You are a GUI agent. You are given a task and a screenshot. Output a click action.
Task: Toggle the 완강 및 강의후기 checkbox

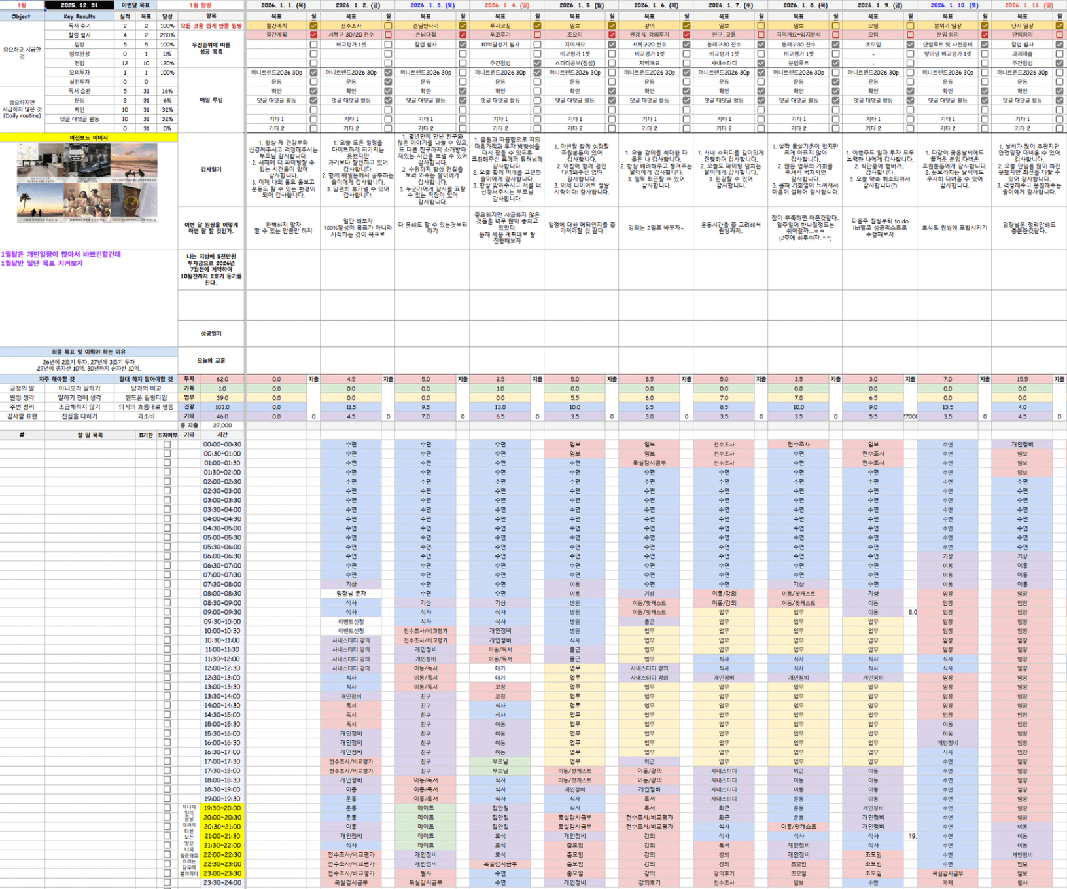(686, 35)
